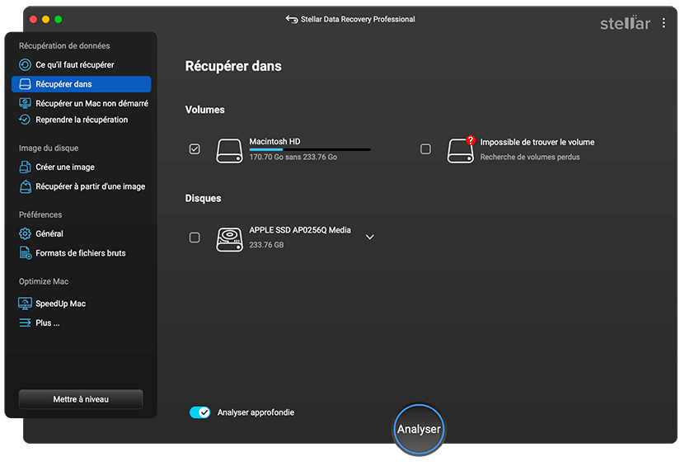Launch SpeedUp Mac from sidebar
Screen dimensions: 685x466
pos(61,304)
